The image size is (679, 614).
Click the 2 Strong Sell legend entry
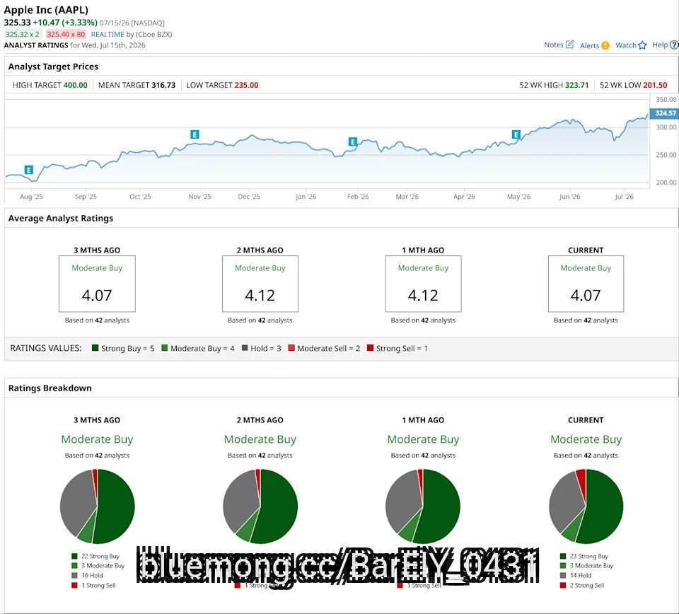pyautogui.click(x=582, y=586)
